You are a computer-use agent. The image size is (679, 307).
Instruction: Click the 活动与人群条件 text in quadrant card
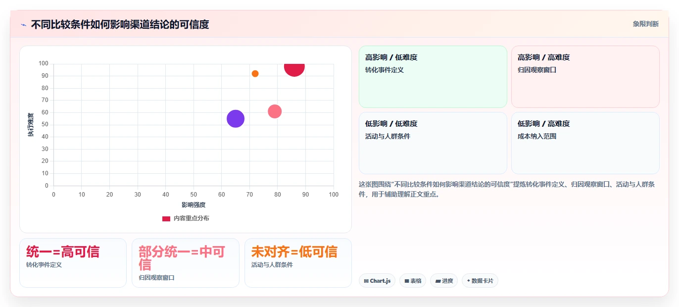coord(388,136)
